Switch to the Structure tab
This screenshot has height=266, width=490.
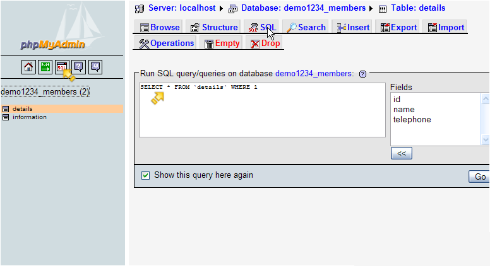214,27
